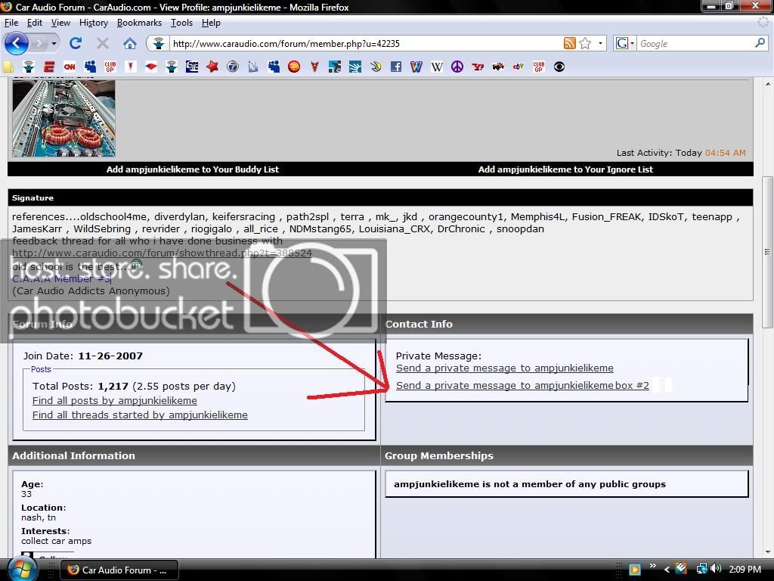Click the 'nash, tn' location text
This screenshot has width=774, height=581.
click(39, 517)
